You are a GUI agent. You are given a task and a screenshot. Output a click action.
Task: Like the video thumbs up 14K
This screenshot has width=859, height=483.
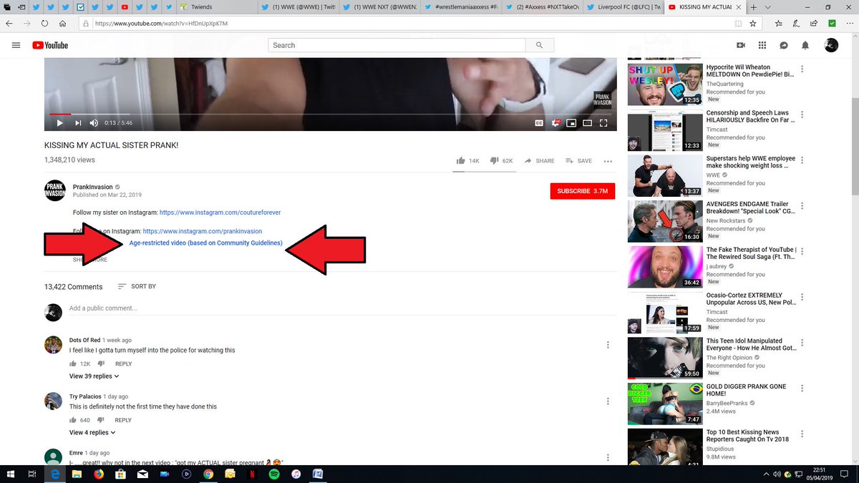pos(468,161)
